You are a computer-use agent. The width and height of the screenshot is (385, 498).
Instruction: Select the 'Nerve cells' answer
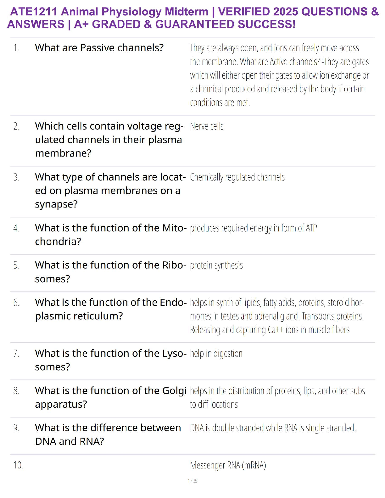point(207,126)
